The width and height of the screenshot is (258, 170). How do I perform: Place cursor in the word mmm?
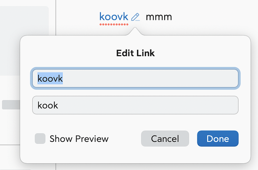(159, 17)
